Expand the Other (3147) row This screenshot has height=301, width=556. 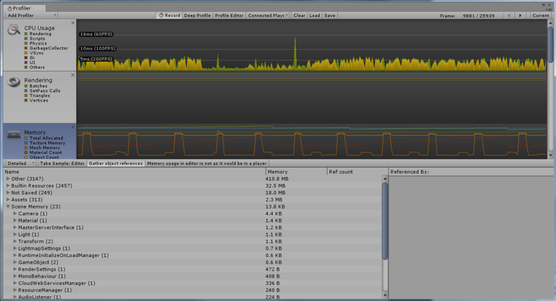click(8, 179)
